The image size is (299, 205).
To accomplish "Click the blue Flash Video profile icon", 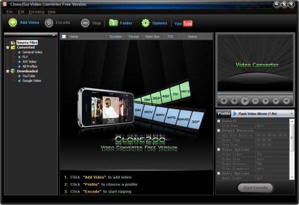I will pyautogui.click(x=235, y=114).
